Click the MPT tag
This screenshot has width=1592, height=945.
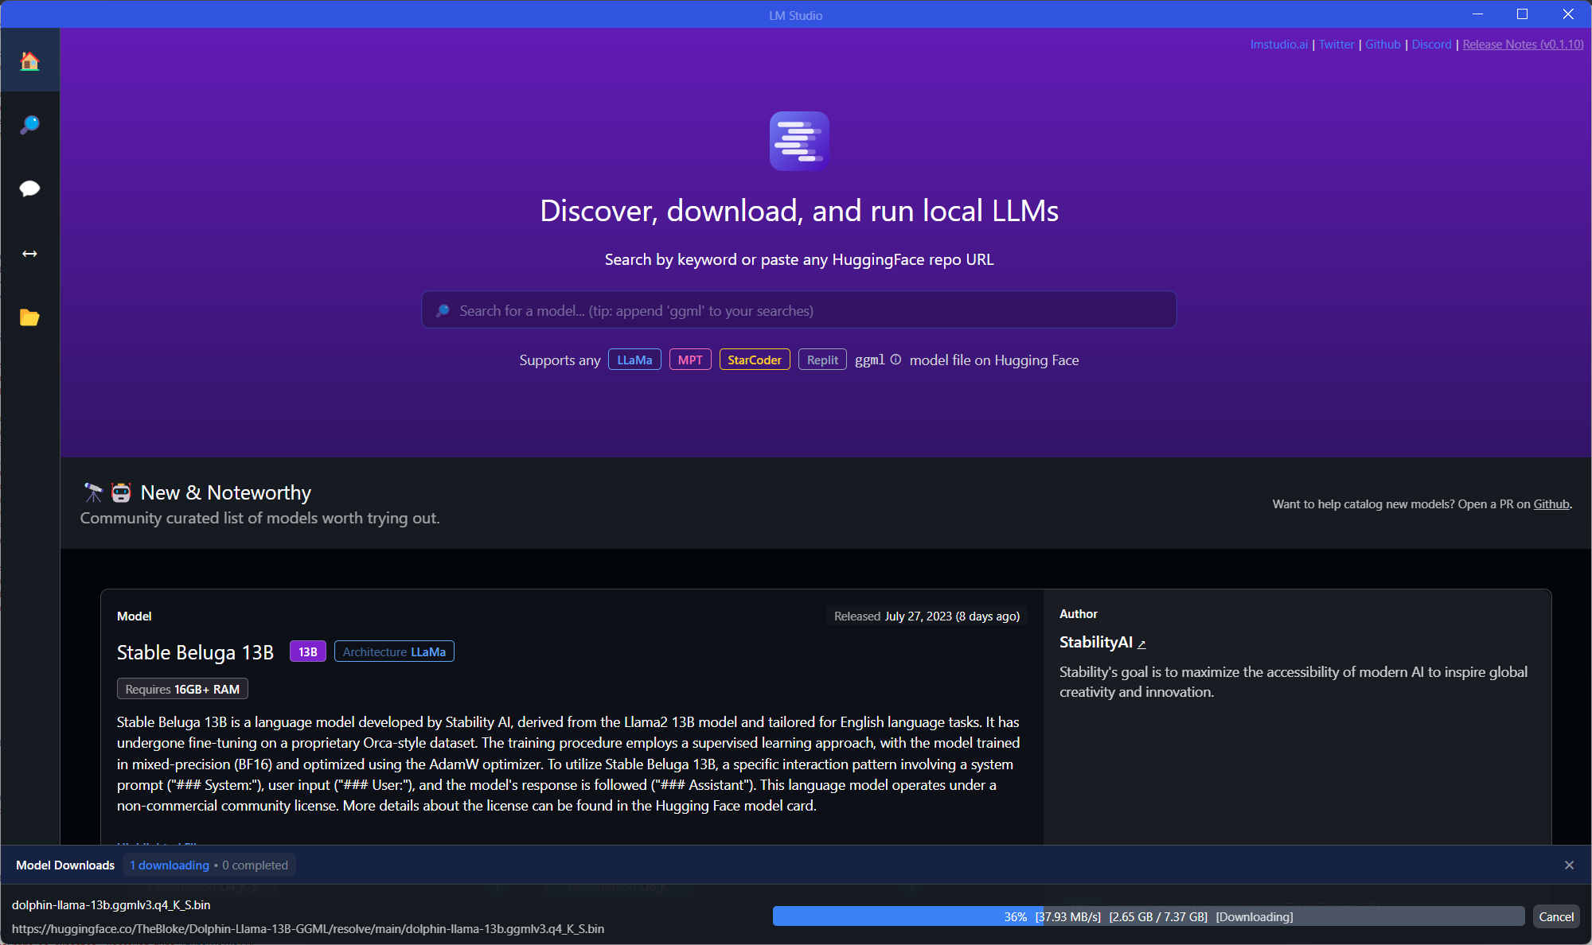pos(689,360)
